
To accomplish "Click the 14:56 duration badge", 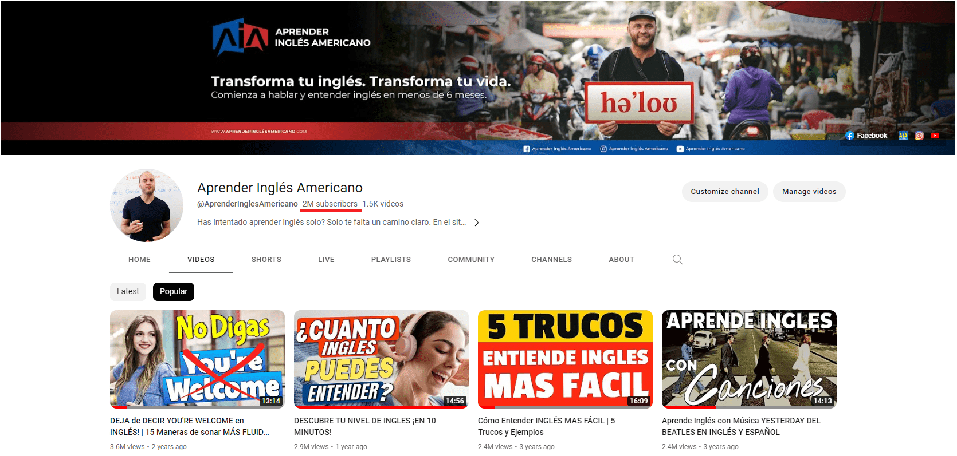I will pyautogui.click(x=454, y=401).
